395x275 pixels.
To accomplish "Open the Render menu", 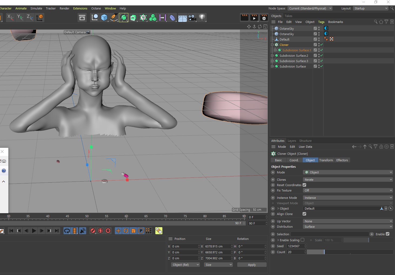I will [64, 8].
